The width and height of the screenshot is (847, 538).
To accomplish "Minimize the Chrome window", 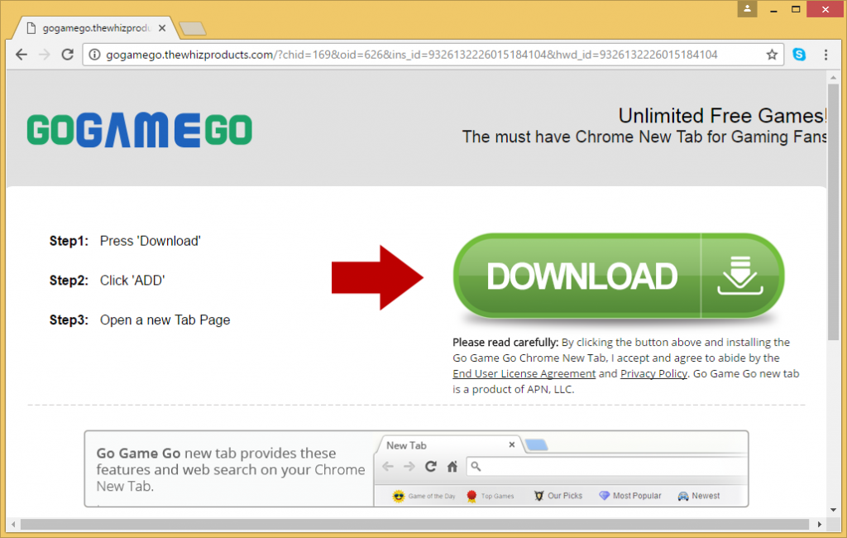I will 773,9.
